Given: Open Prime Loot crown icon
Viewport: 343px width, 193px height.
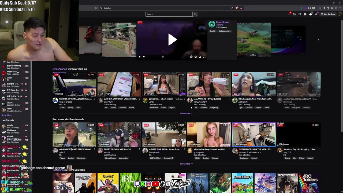Looking at the screenshot, I should (x=289, y=14).
